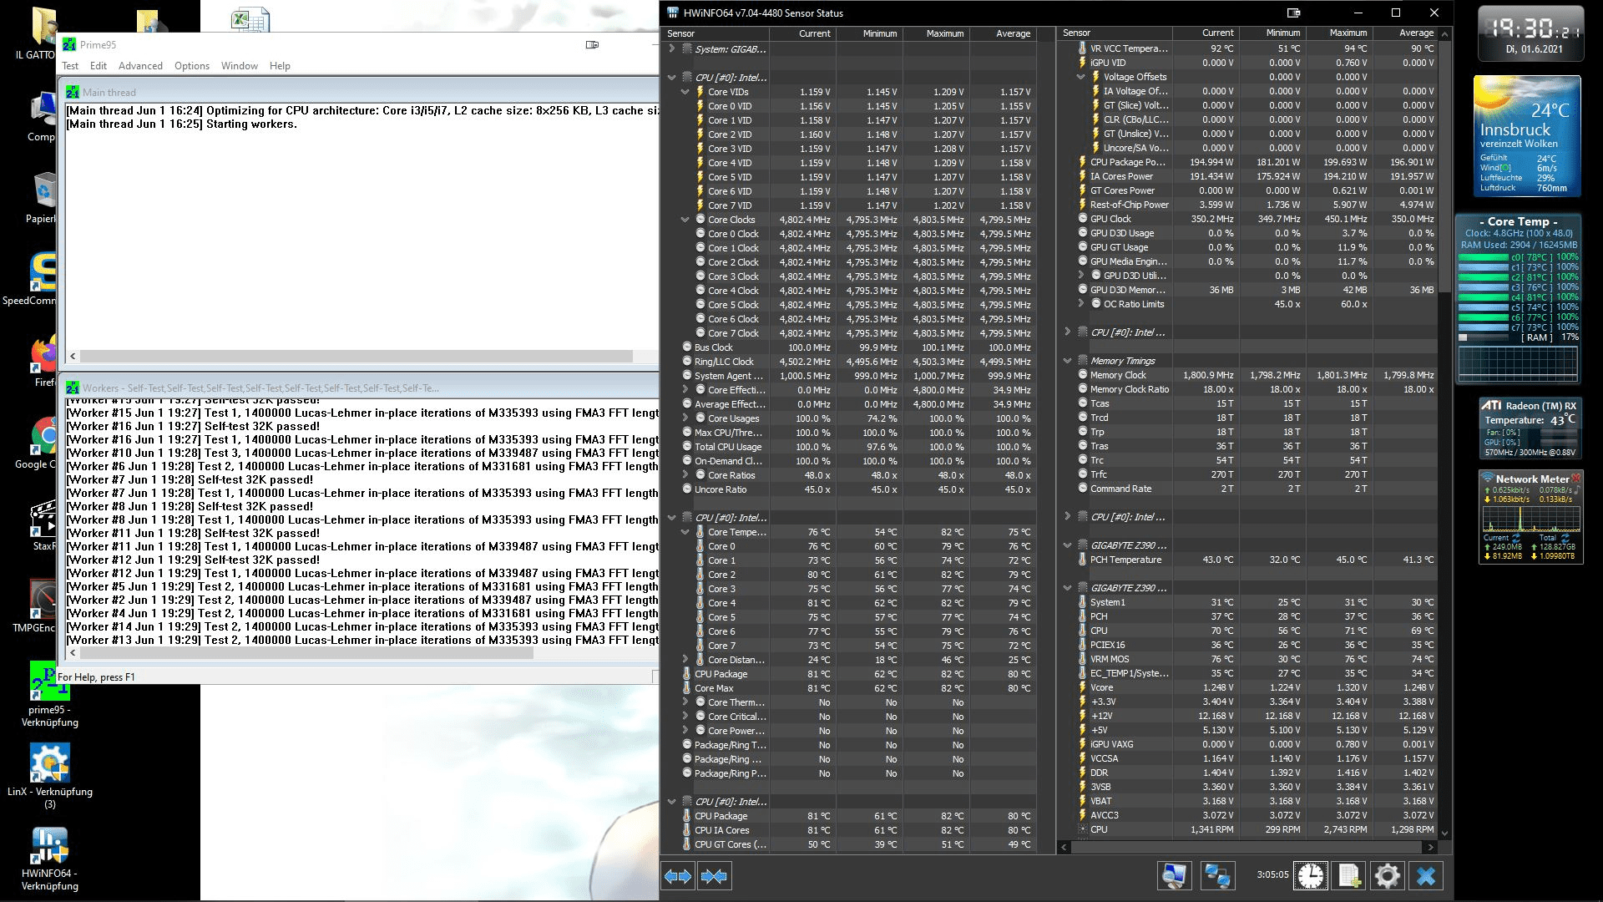Expand Core Distan... row

click(685, 660)
